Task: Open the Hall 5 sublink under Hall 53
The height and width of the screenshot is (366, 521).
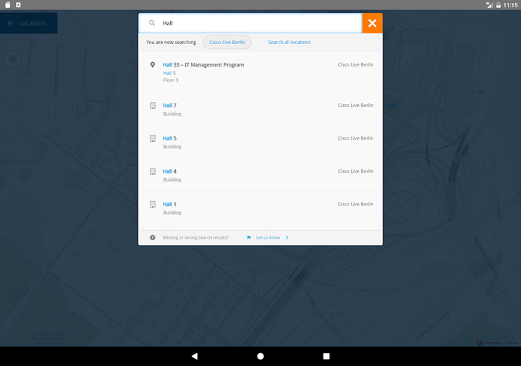Action: click(169, 73)
